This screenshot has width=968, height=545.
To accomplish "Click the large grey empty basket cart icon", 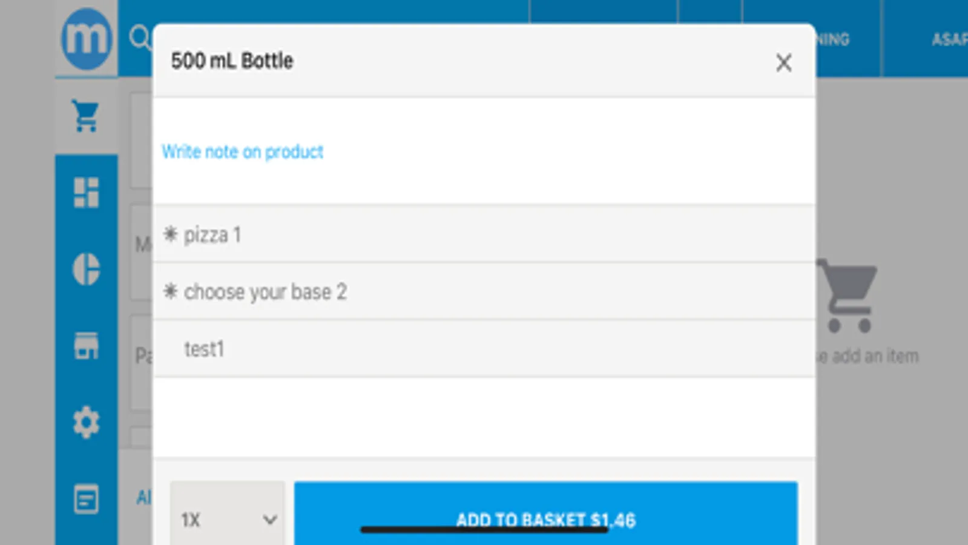I will 848,296.
